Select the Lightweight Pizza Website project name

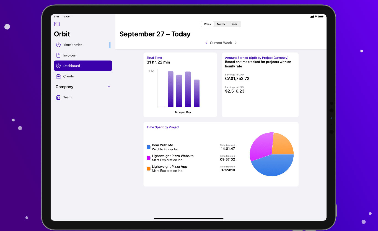pos(173,156)
